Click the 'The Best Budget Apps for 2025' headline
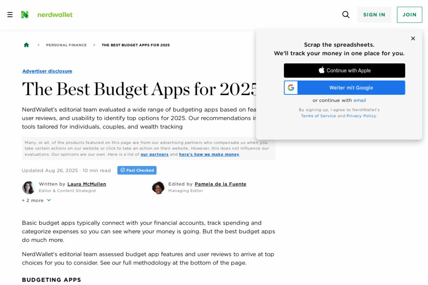The width and height of the screenshot is (428, 285). click(x=140, y=89)
